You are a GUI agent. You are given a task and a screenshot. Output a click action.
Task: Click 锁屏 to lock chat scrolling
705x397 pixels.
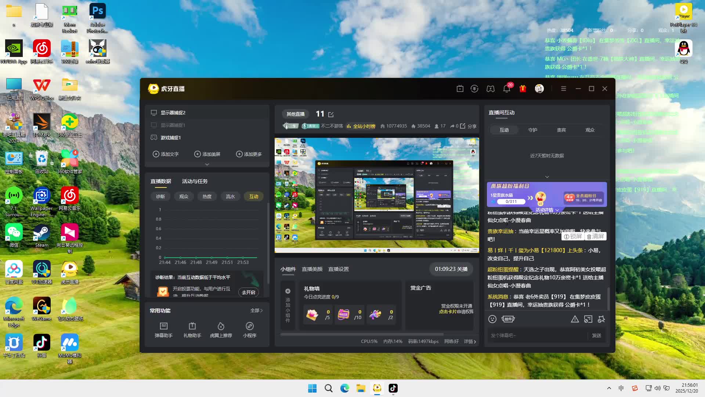pyautogui.click(x=573, y=236)
